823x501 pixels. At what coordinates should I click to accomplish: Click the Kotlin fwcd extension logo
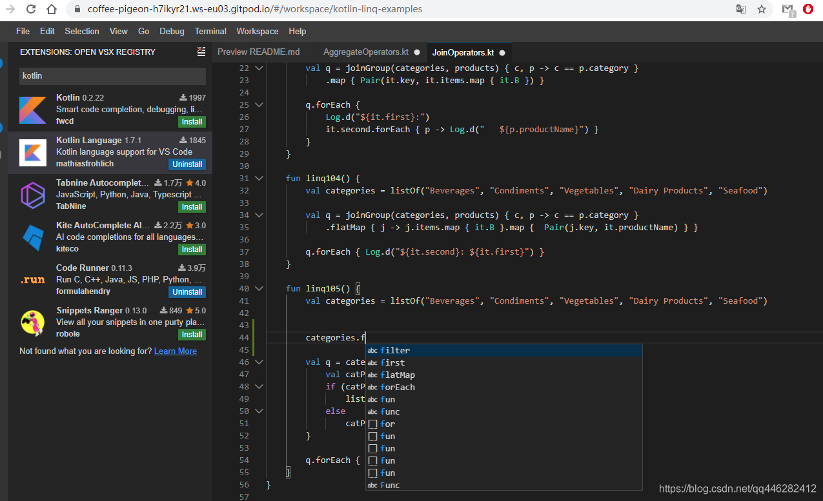(x=32, y=110)
